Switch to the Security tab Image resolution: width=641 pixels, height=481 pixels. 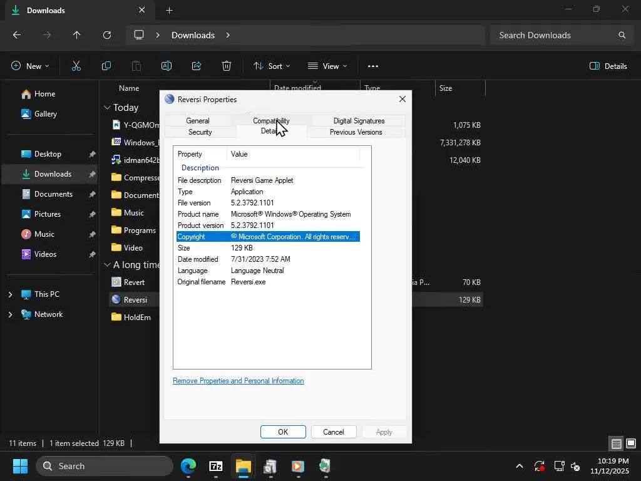200,132
